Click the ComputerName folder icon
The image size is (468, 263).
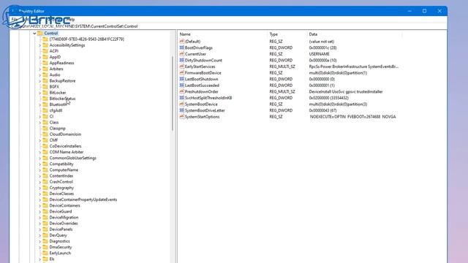click(45, 169)
